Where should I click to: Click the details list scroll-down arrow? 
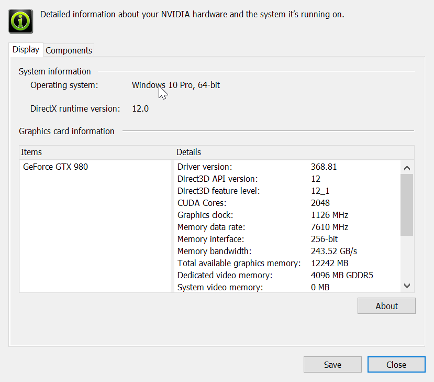(x=407, y=286)
